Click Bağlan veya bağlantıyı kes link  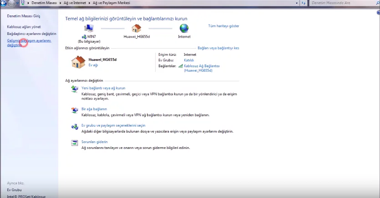click(x=218, y=48)
